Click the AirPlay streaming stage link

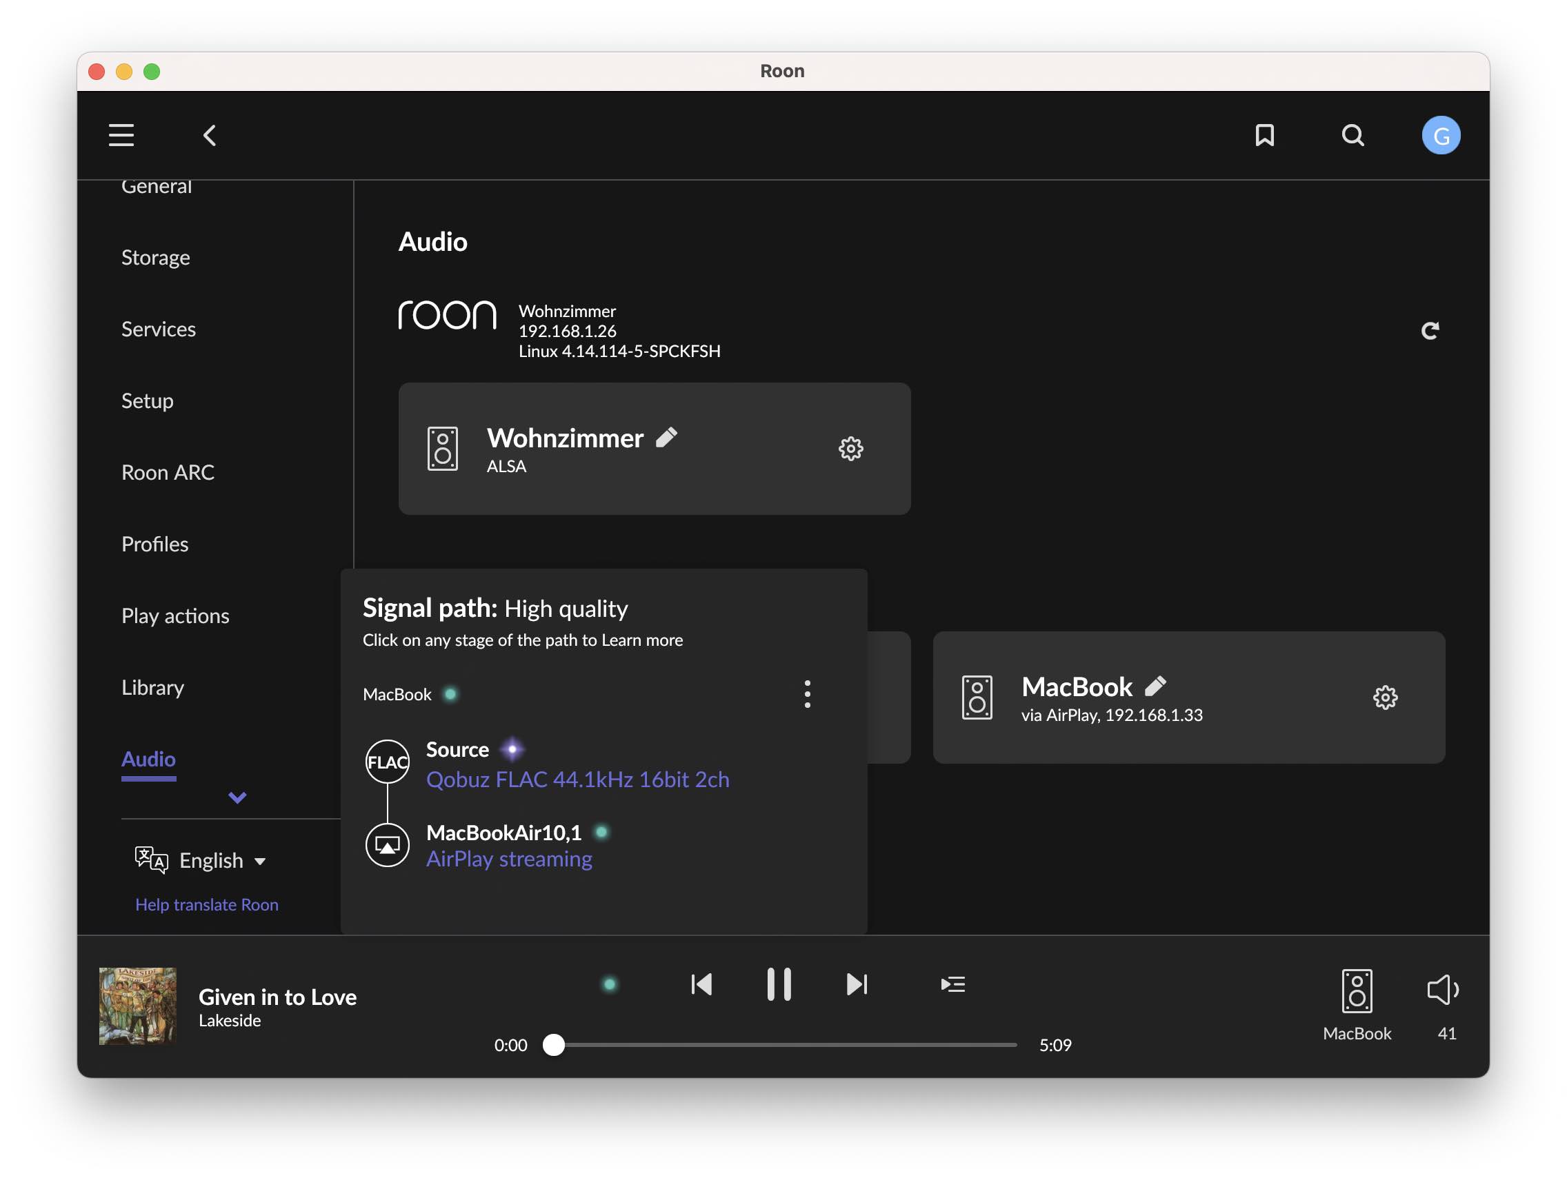point(508,859)
